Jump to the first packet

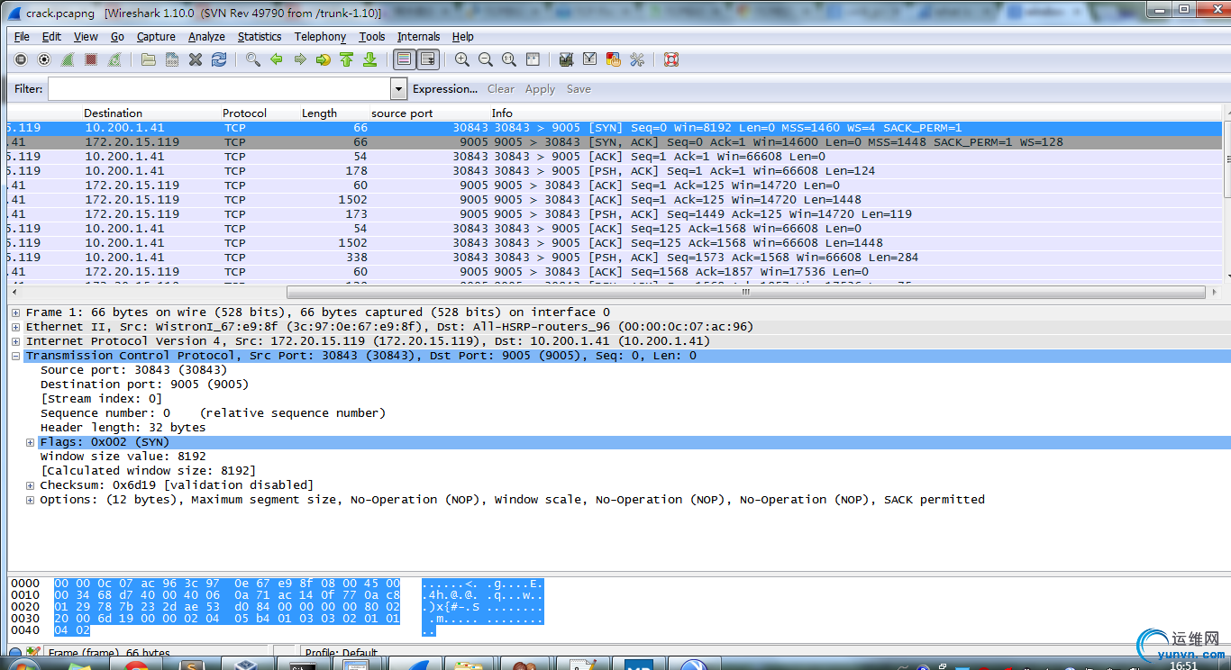click(x=347, y=59)
